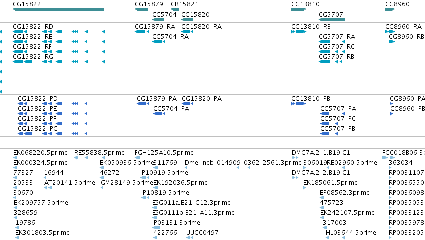
Task: Select protein CG15822-PE
Action: tap(53, 114)
